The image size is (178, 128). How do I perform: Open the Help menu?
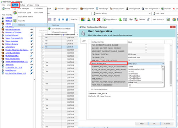(x=37, y=5)
